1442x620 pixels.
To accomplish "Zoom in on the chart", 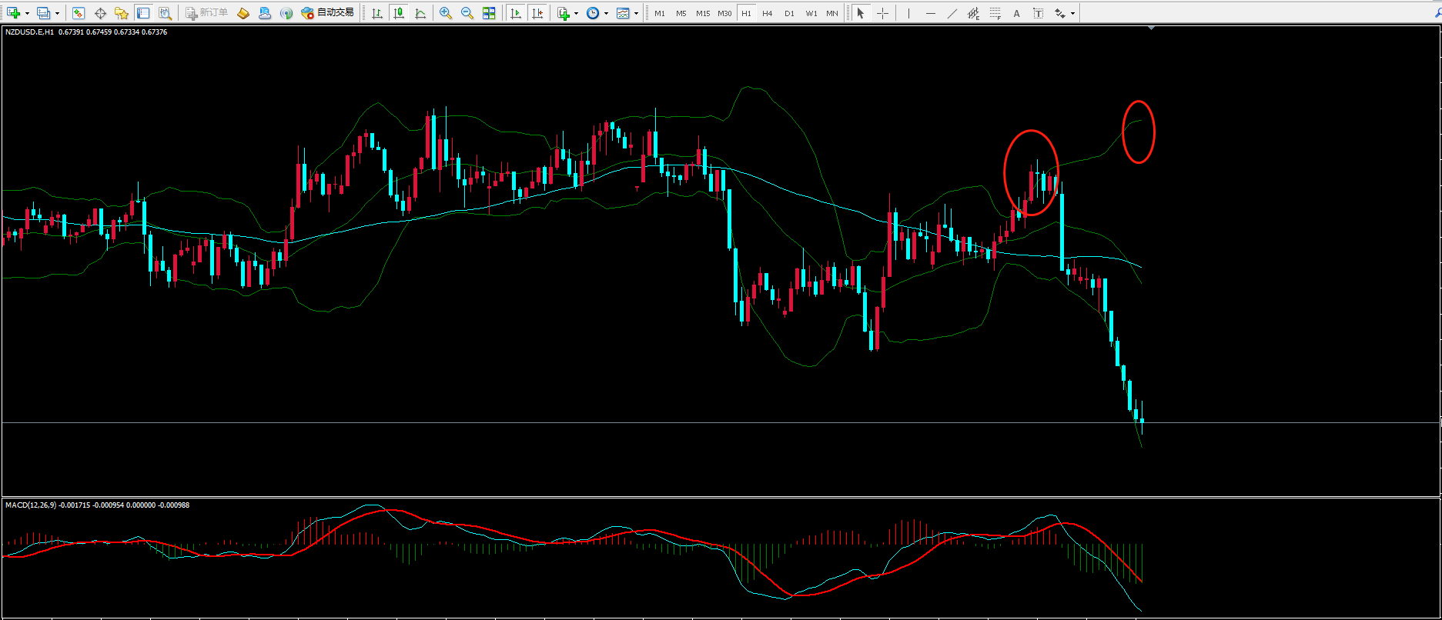I will 445,13.
